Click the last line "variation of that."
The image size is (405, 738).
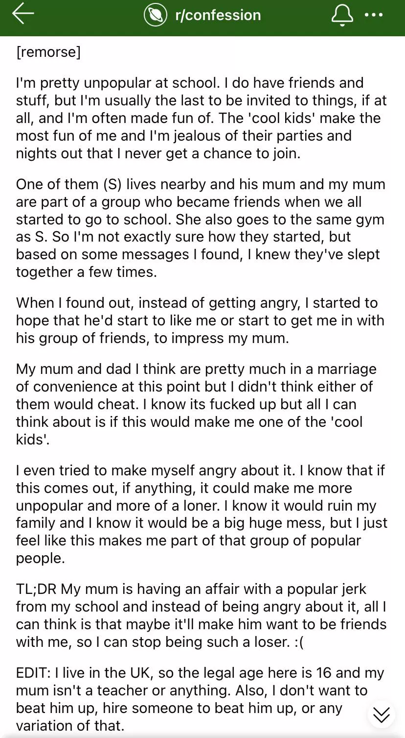(70, 725)
